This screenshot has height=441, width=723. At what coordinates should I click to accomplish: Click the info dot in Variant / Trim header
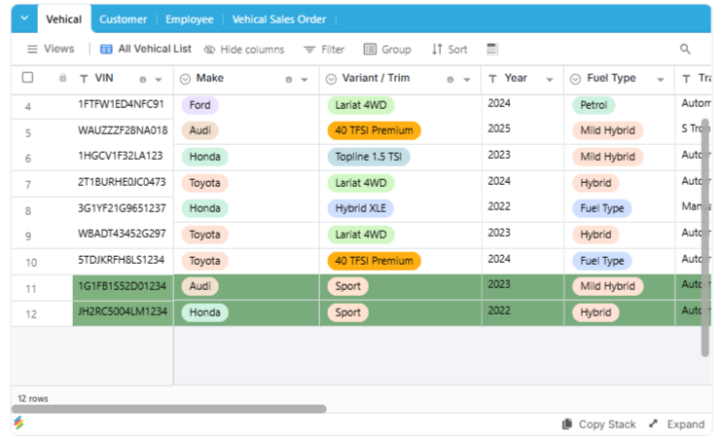point(450,80)
